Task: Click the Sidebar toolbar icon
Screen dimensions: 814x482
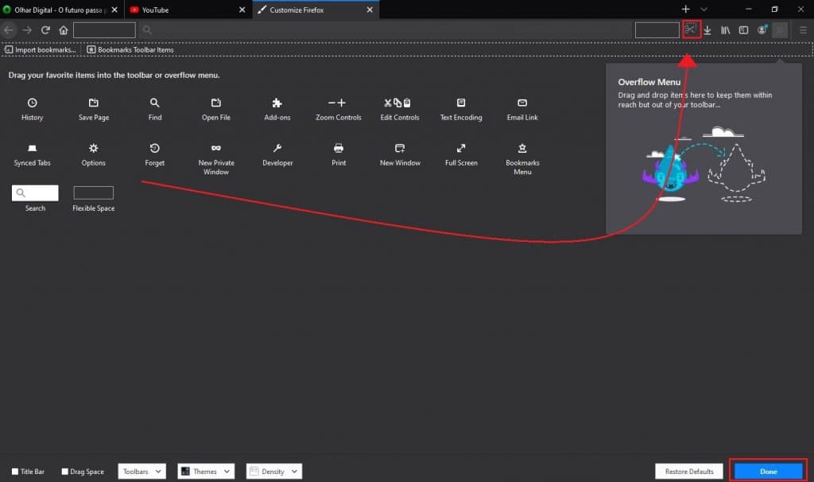Action: coord(743,30)
